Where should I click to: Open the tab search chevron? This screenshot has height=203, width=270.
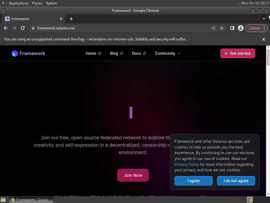click(x=264, y=19)
